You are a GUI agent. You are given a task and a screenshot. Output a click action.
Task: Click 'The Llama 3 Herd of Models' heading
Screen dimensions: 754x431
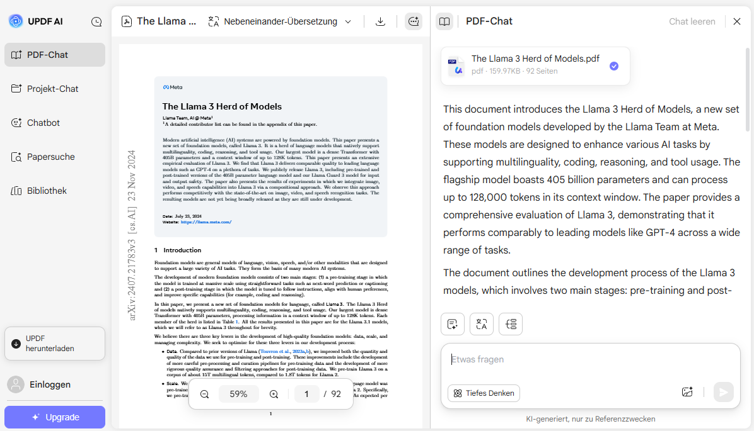click(222, 106)
